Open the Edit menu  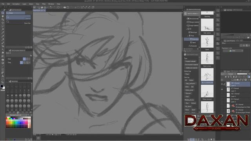click(8, 4)
